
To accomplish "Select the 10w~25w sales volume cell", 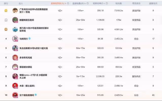I will pyautogui.click(x=80, y=95).
